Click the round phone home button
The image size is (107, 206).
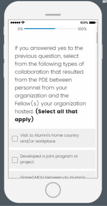coord(53,190)
